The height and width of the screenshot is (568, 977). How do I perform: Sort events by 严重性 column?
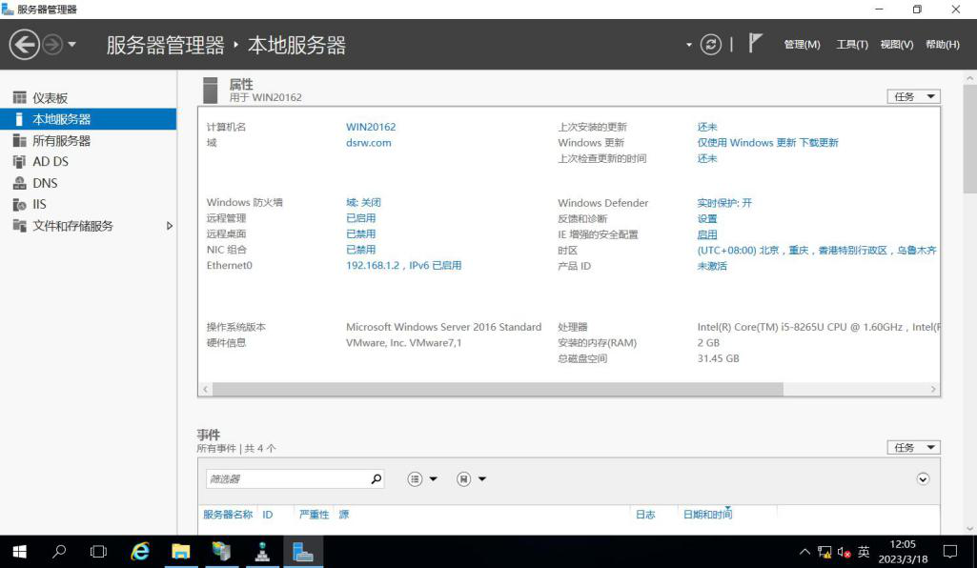(314, 515)
